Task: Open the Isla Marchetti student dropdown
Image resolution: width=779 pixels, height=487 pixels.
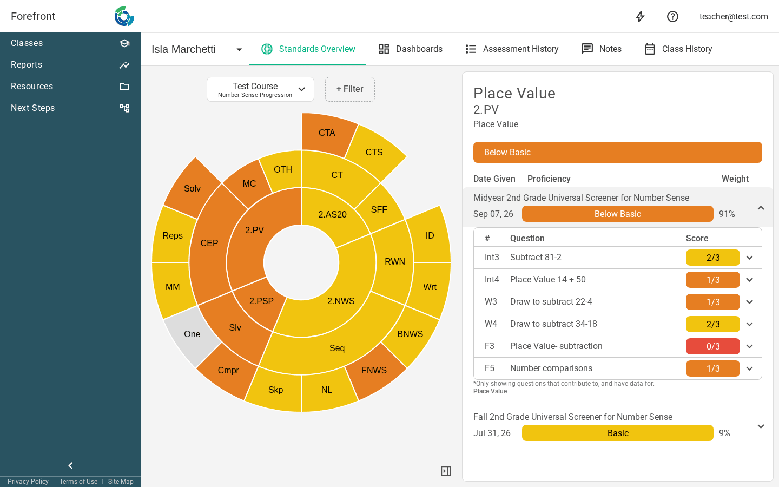Action: click(x=195, y=49)
